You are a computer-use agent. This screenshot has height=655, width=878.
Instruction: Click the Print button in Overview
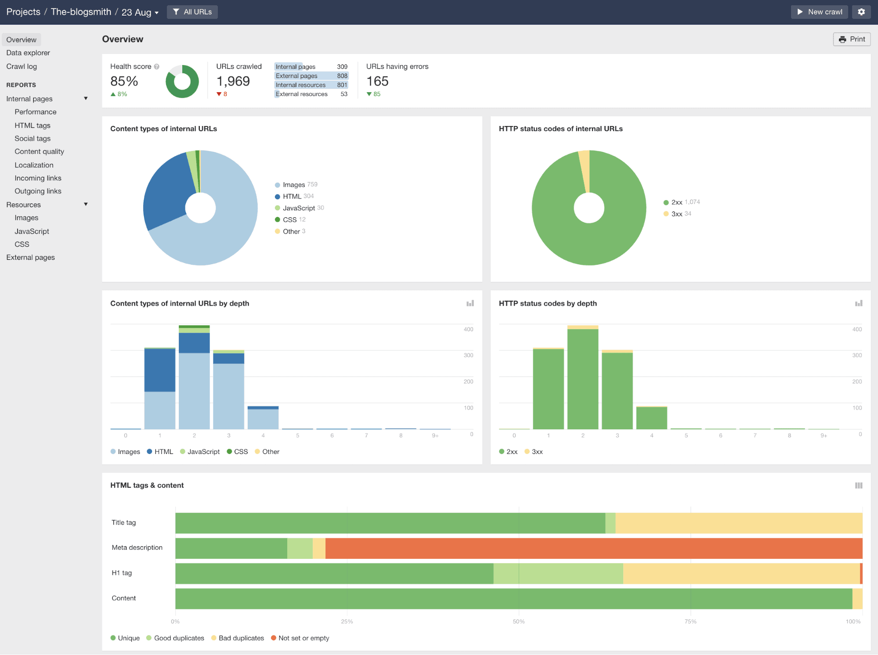(852, 39)
